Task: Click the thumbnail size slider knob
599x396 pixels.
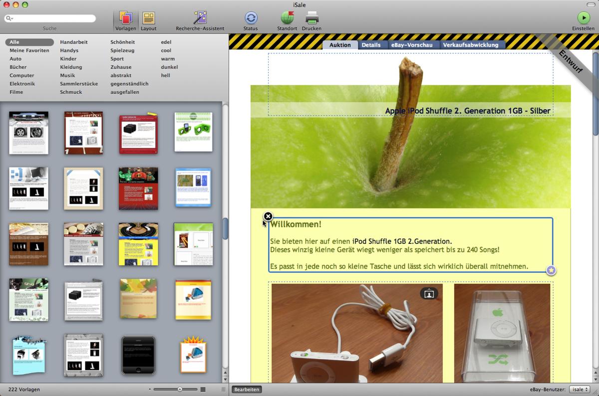Action: pos(180,389)
